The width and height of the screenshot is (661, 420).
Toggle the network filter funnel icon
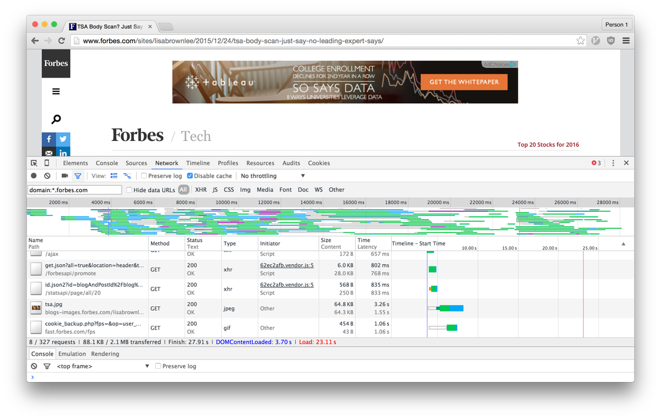(78, 176)
